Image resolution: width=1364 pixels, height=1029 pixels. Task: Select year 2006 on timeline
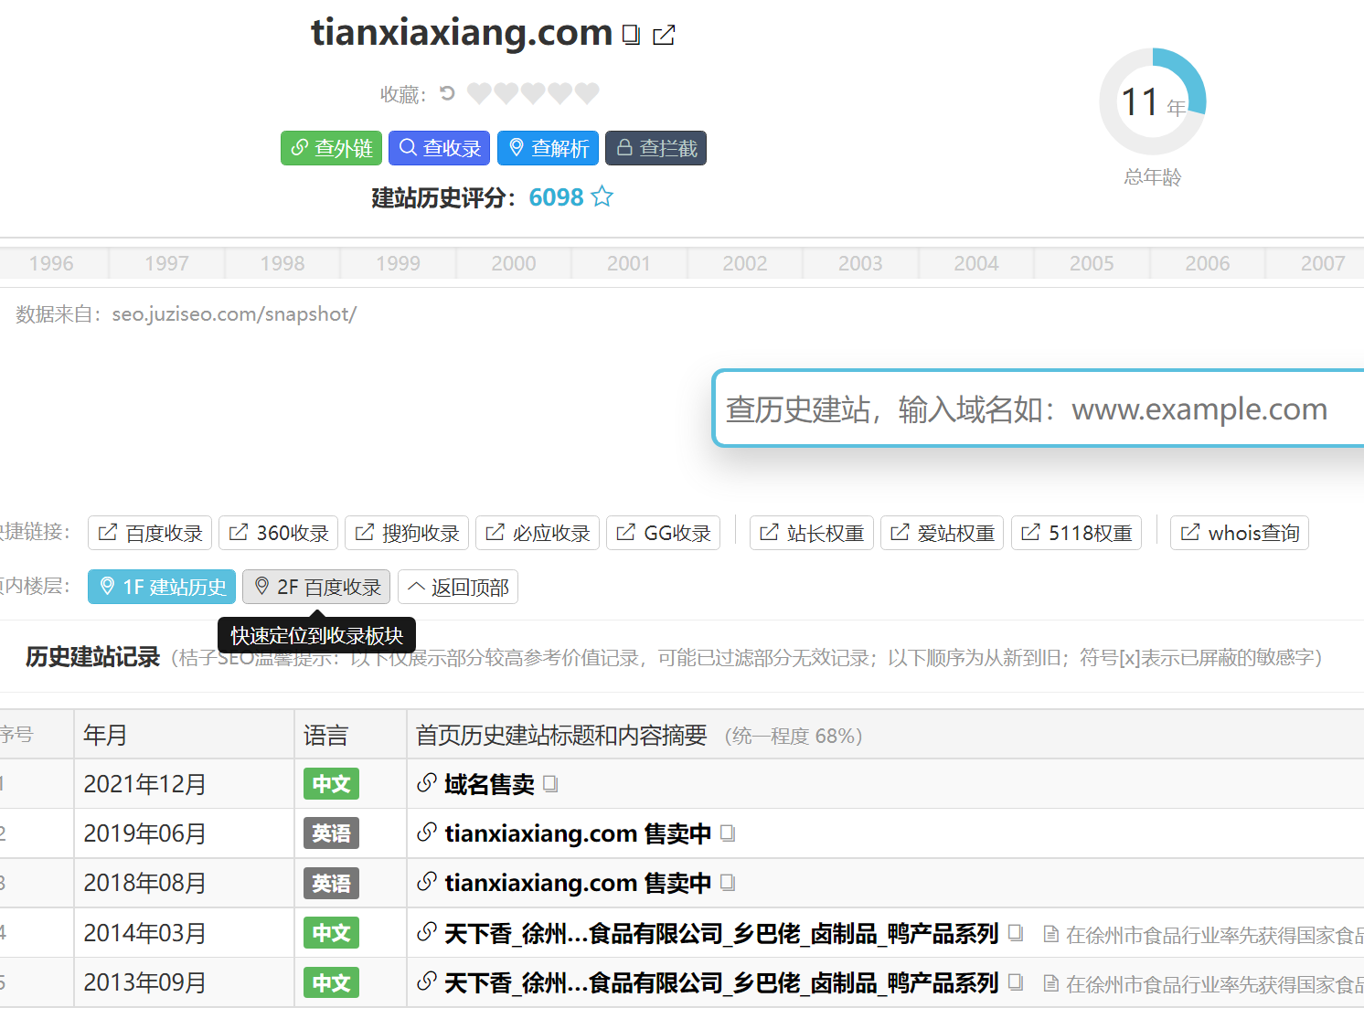(1207, 263)
